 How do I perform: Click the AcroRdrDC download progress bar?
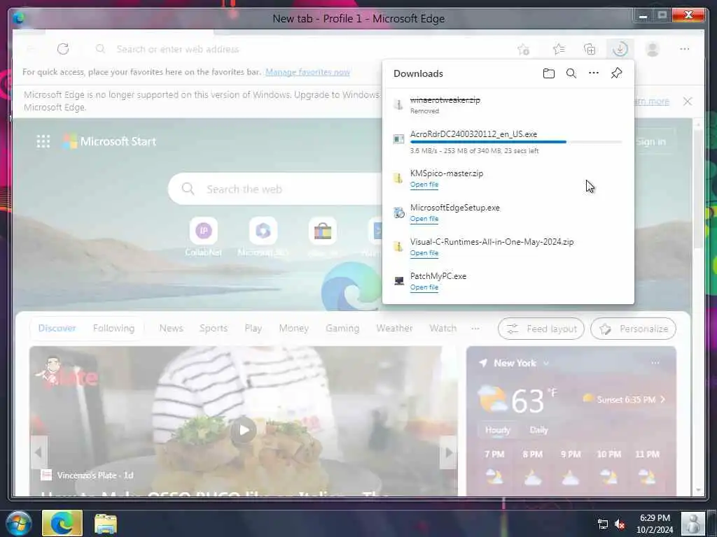pos(516,143)
